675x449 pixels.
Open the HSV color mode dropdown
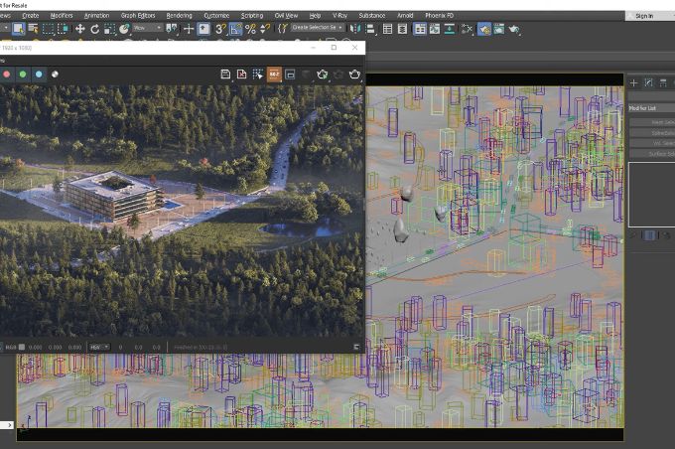click(x=99, y=347)
